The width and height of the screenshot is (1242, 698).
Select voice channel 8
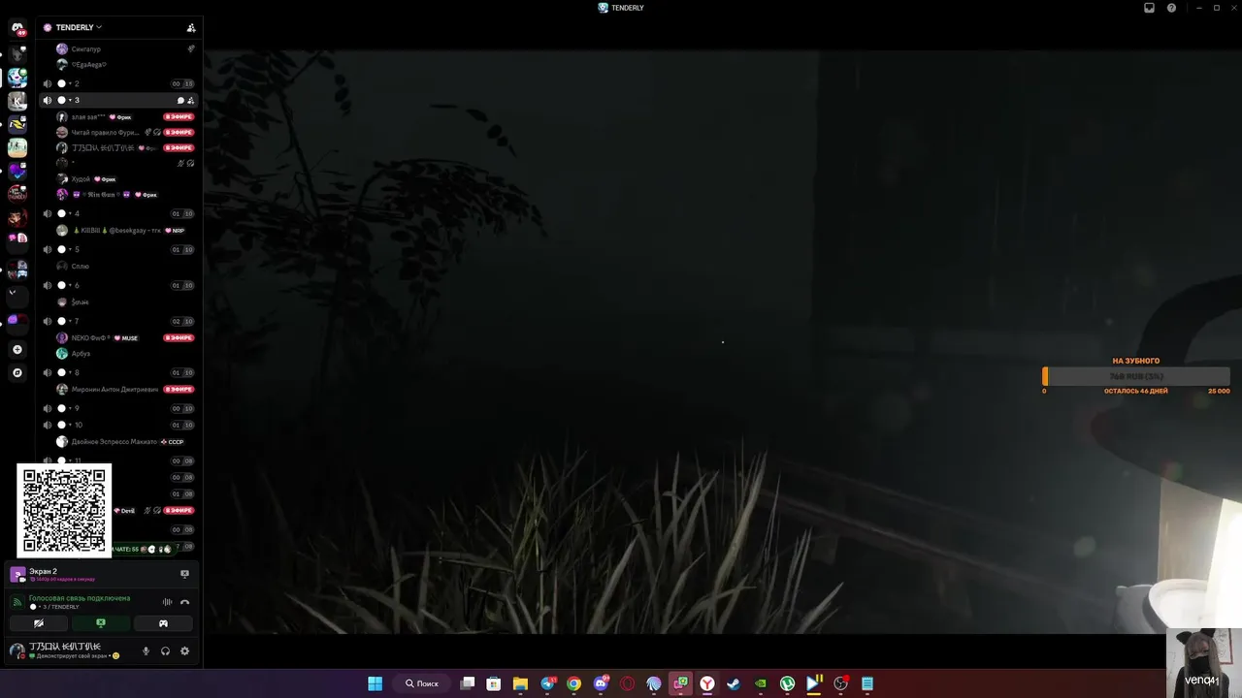(116, 372)
